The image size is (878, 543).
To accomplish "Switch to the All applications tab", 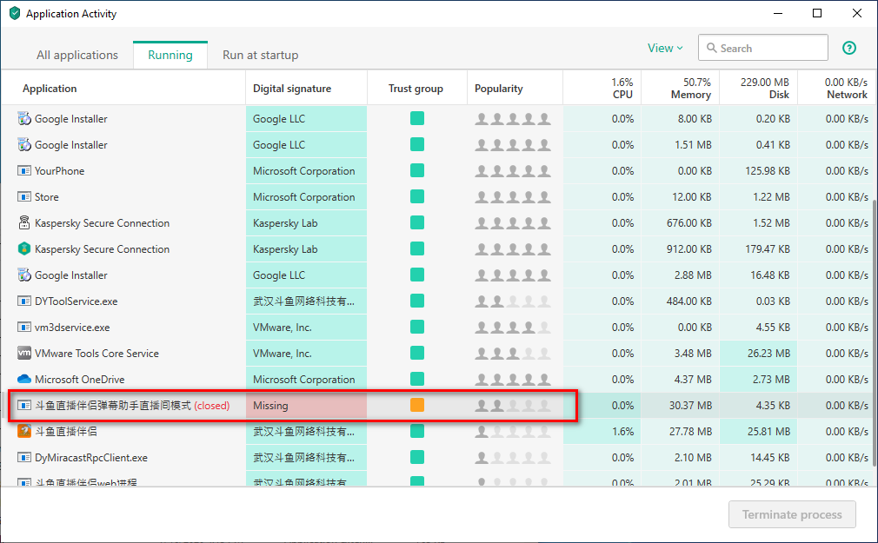I will (x=77, y=55).
